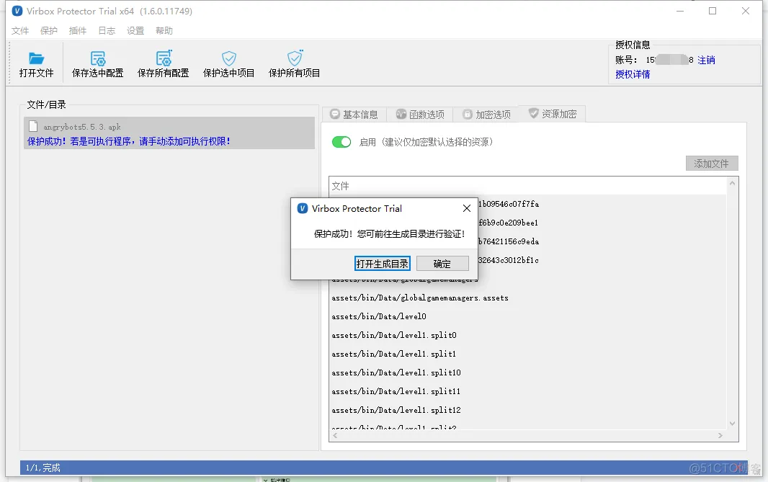Select the 资源加密 tab
Screen dimensions: 768x482
pos(552,114)
